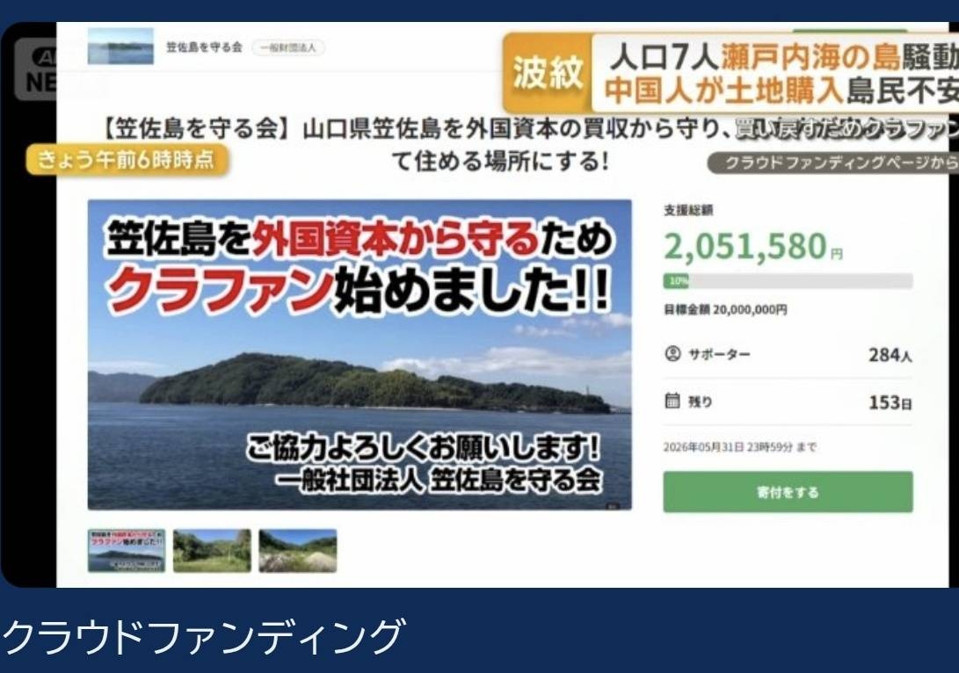Image resolution: width=959 pixels, height=673 pixels.
Task: Click the 10% funding progress bar
Action: pos(788,281)
